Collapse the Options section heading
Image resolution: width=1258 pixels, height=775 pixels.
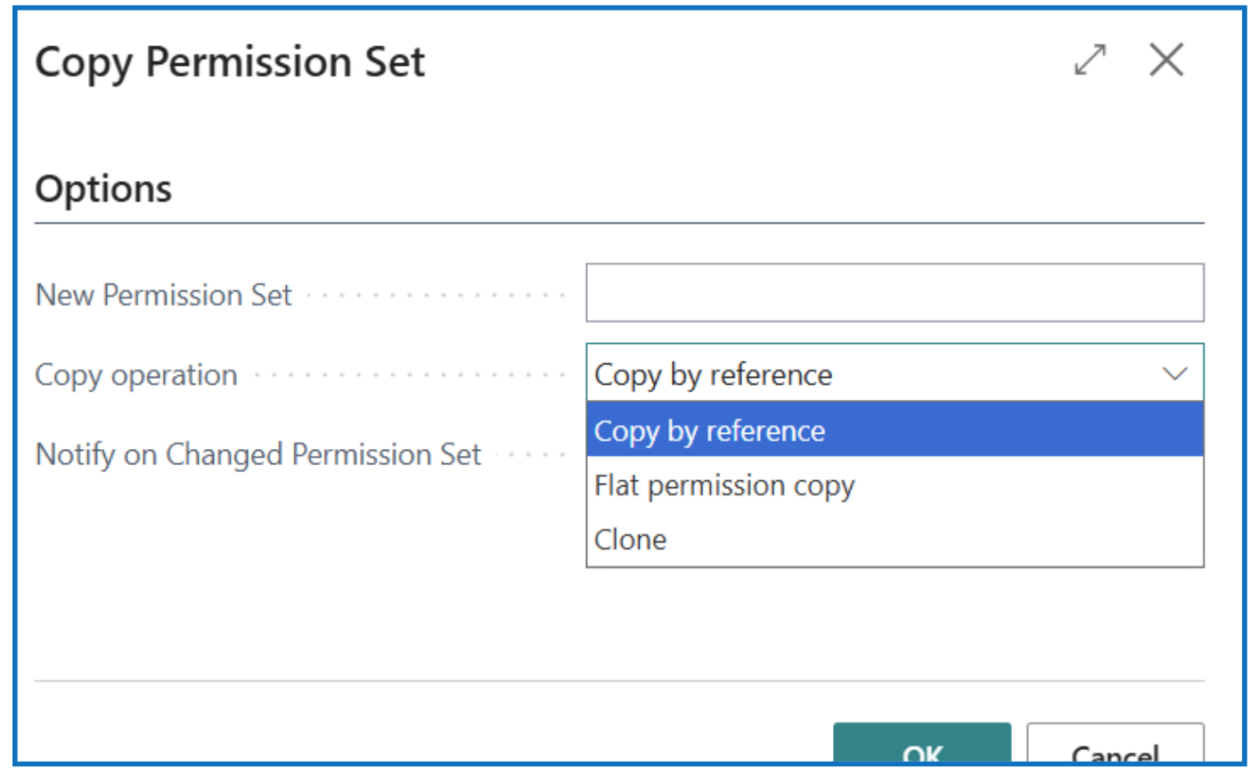coord(103,189)
